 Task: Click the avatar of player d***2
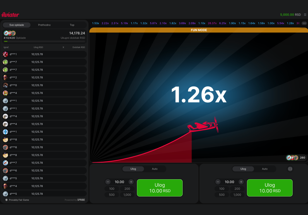click(x=5, y=78)
